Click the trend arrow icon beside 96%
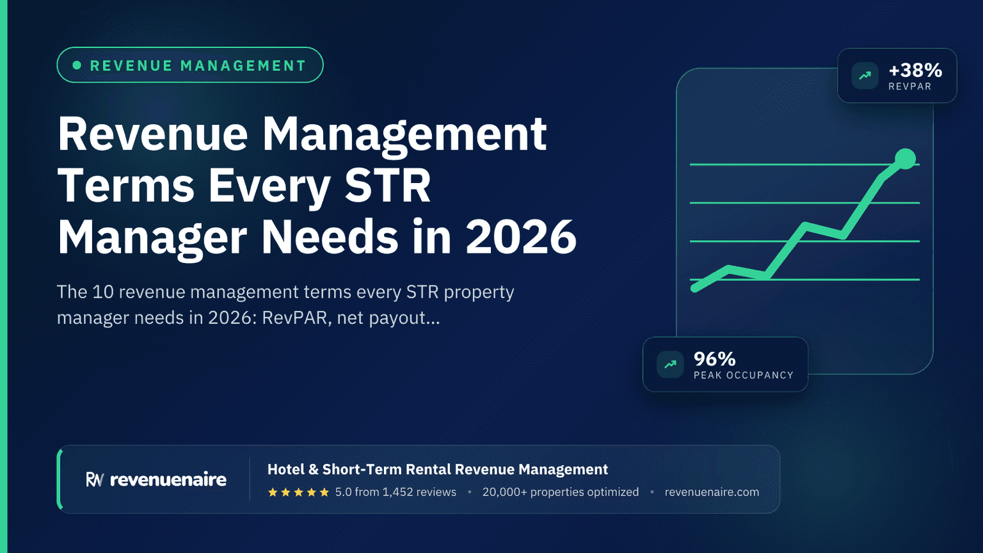This screenshot has width=983, height=553. pyautogui.click(x=670, y=364)
